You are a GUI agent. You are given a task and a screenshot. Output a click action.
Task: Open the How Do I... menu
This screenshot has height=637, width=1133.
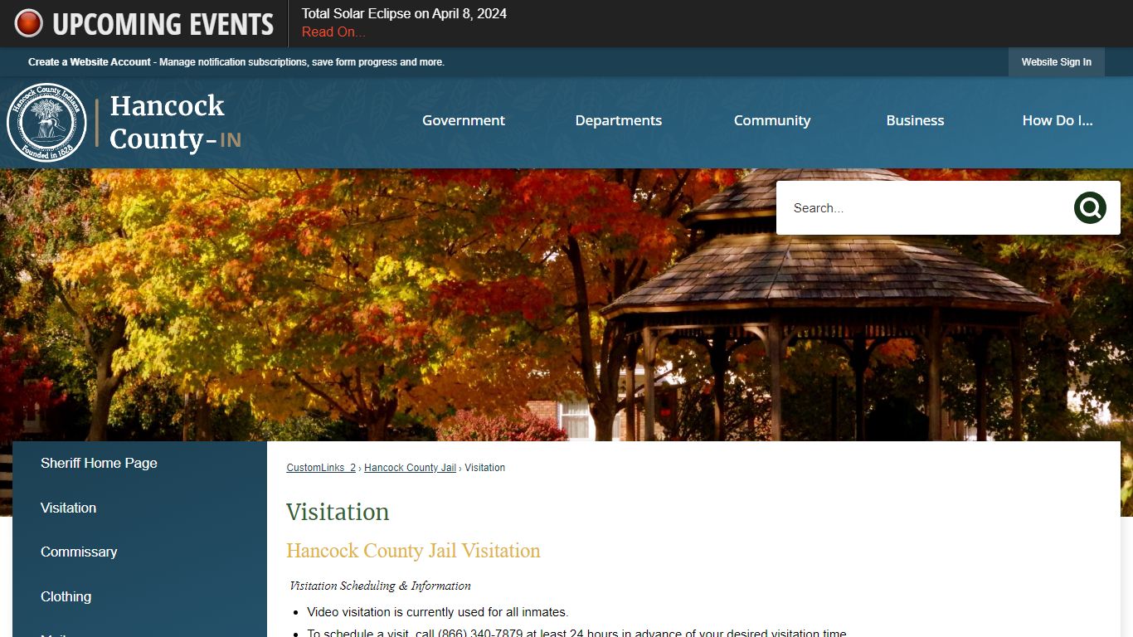1058,120
